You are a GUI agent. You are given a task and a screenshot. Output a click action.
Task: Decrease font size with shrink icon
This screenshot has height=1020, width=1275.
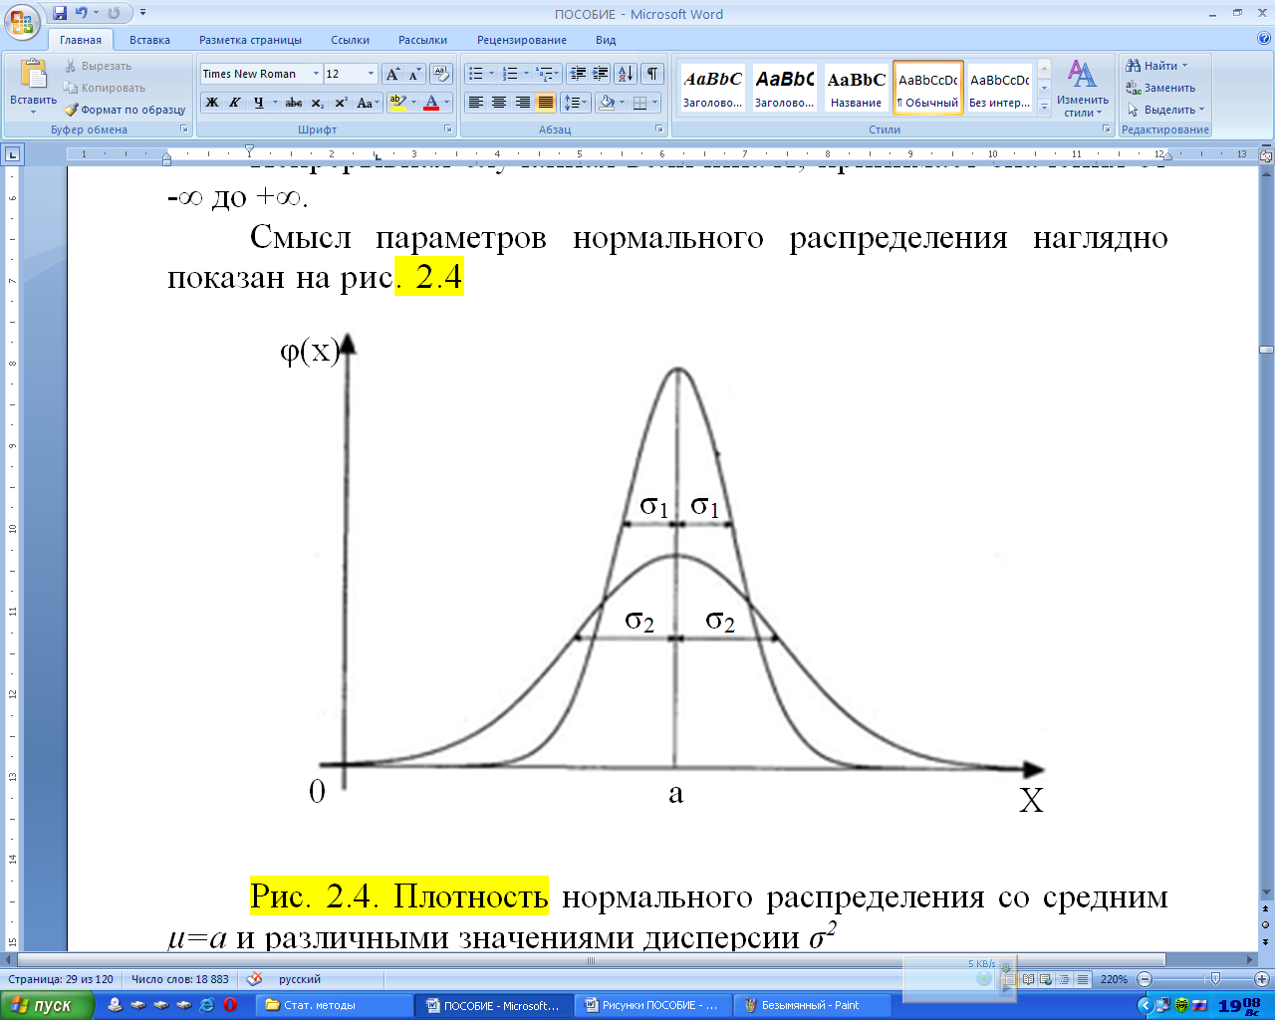414,74
